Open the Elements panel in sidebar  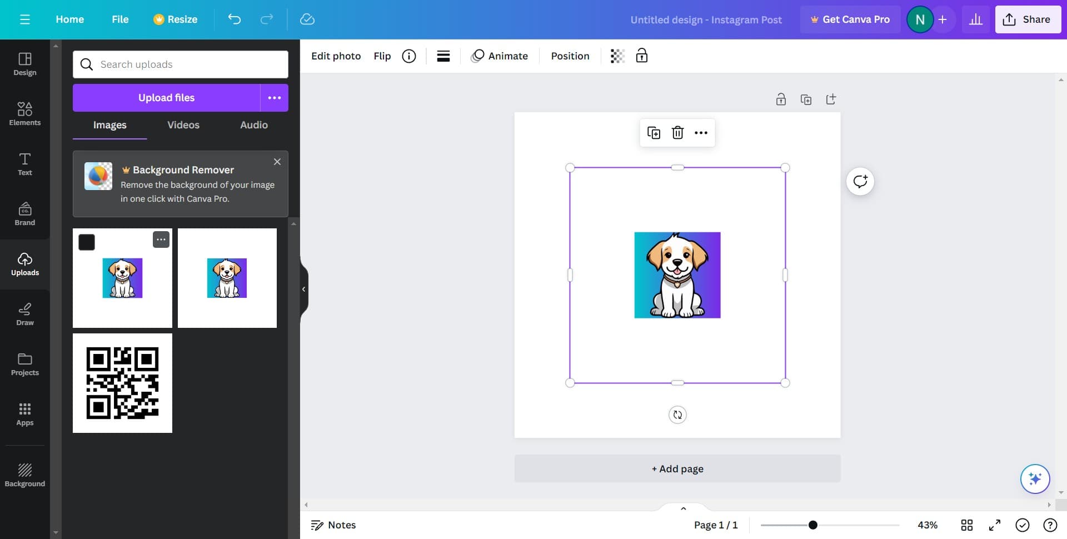(x=24, y=113)
